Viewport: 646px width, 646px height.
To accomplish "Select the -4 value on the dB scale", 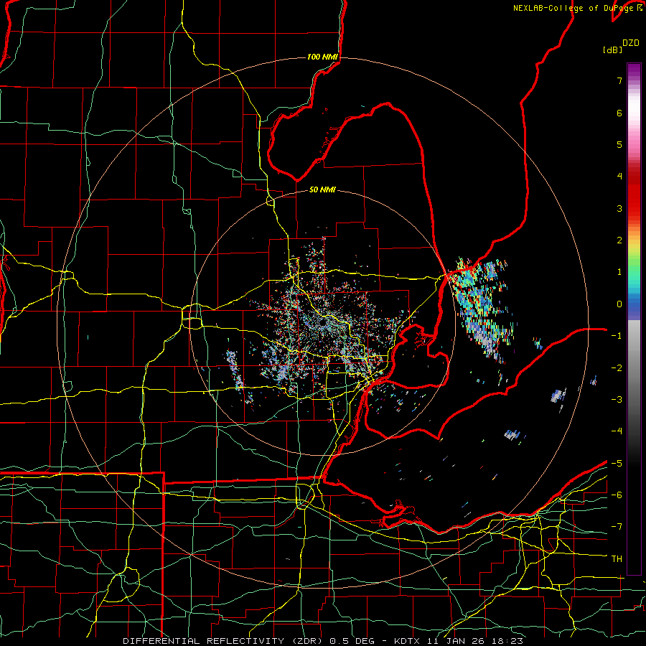I will tap(617, 431).
